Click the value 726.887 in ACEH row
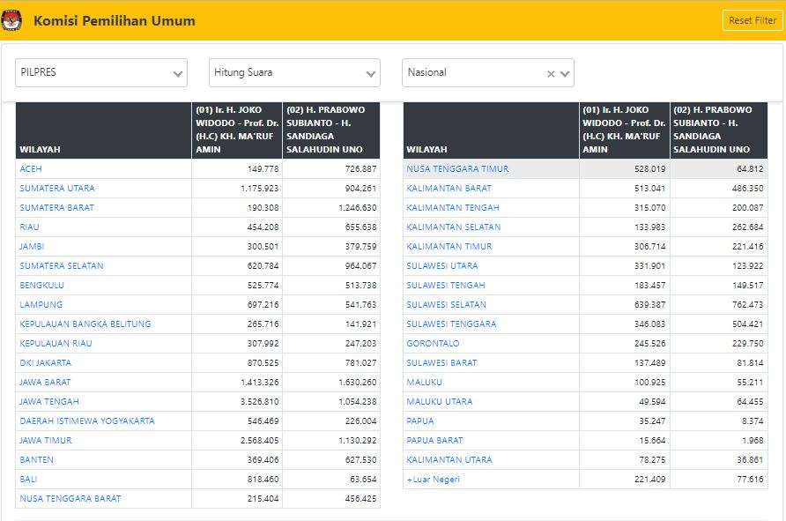This screenshot has height=521, width=786. (360, 169)
